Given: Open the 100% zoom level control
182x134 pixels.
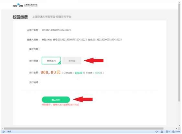Looking at the screenshot, I should [176, 132].
